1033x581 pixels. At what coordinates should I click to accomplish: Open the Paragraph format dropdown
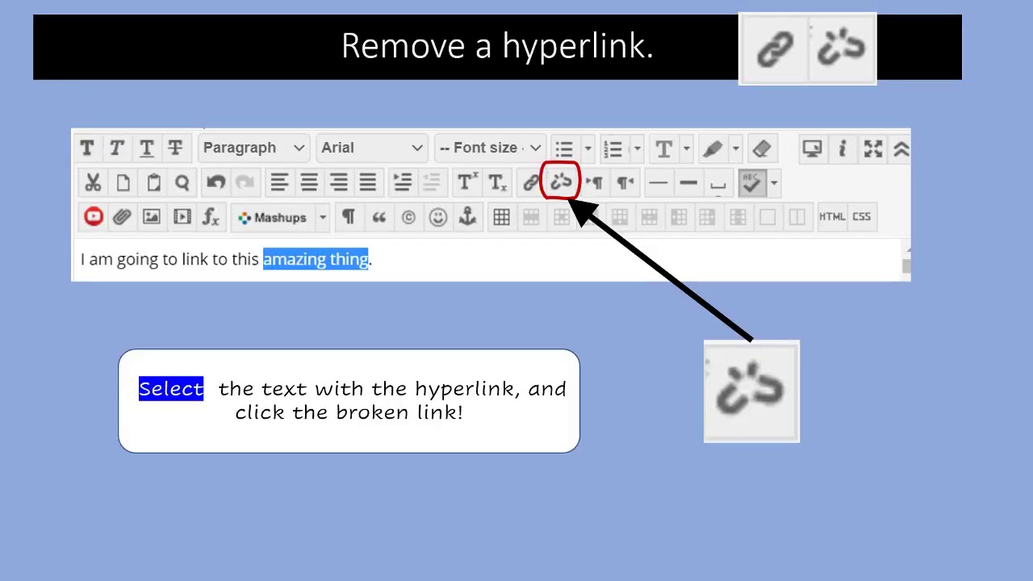coord(253,148)
